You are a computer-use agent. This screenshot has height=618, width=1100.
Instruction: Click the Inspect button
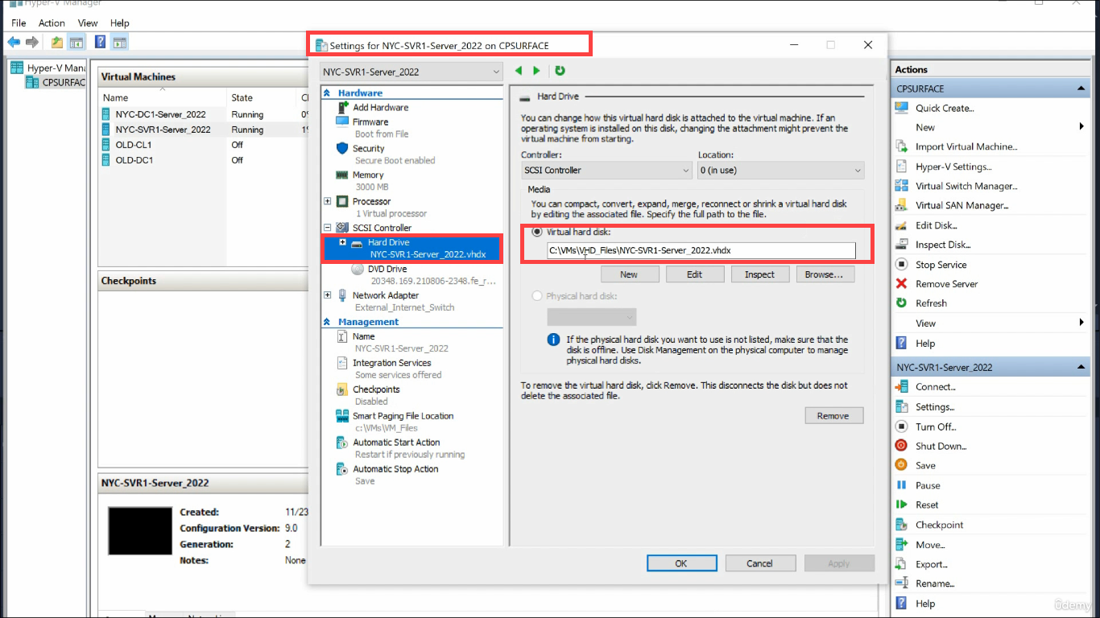759,274
